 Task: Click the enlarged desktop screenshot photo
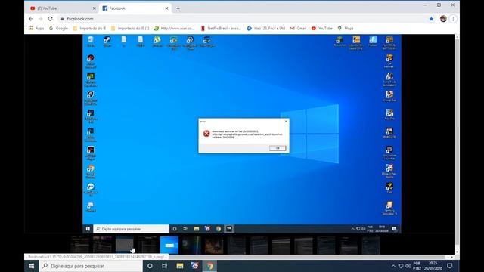point(242,134)
